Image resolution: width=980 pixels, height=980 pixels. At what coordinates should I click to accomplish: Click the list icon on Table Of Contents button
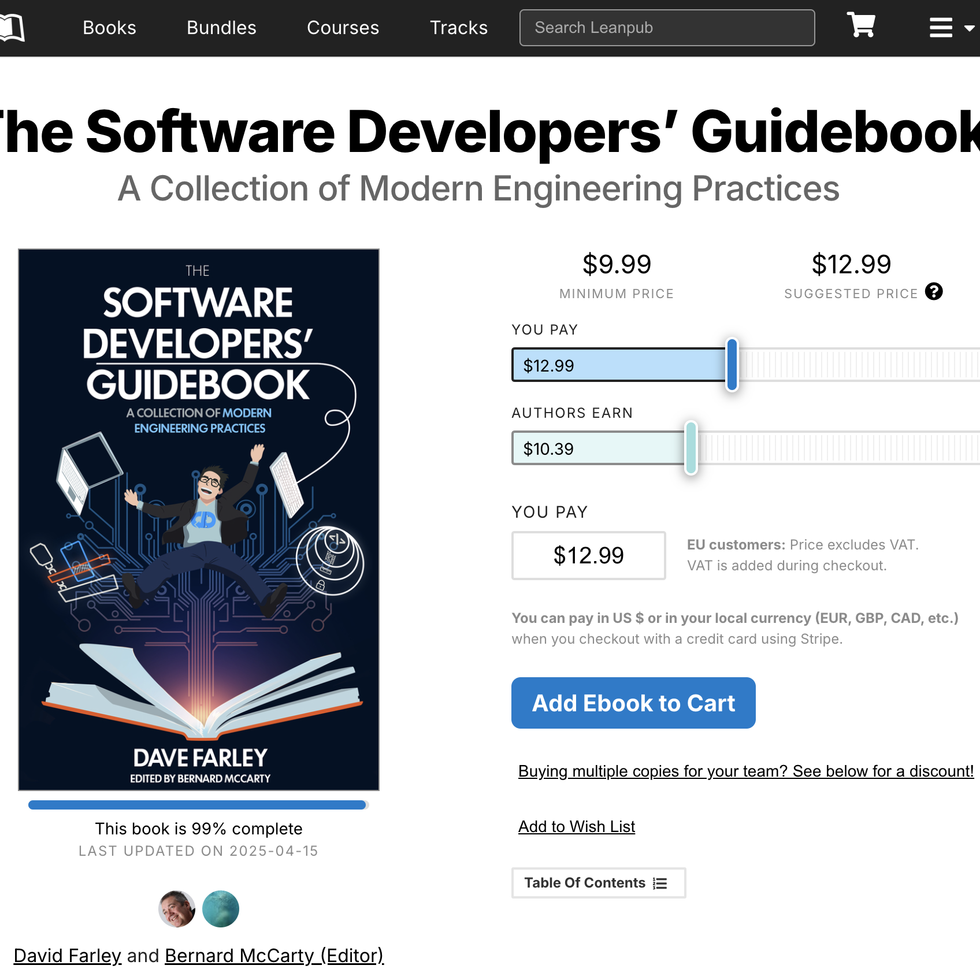coord(659,883)
